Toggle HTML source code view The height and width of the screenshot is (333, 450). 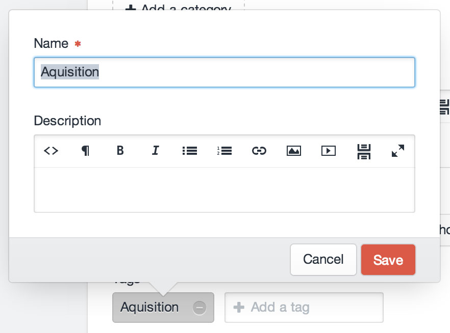coord(51,151)
